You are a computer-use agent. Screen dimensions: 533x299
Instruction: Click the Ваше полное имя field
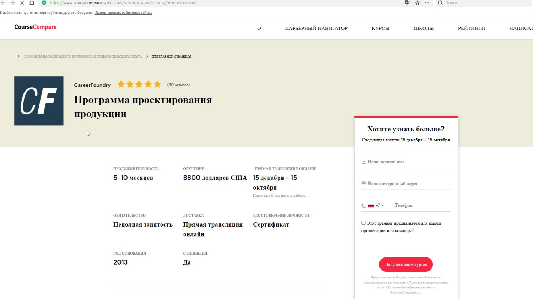tap(409, 162)
